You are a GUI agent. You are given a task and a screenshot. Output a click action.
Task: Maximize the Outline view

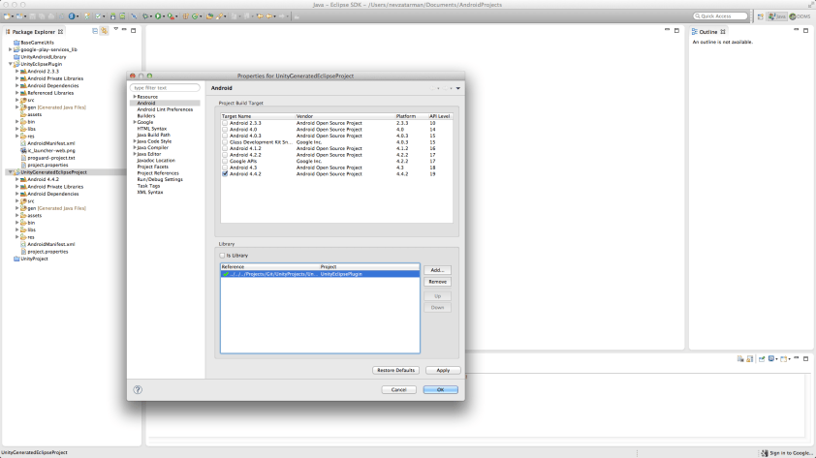(805, 31)
